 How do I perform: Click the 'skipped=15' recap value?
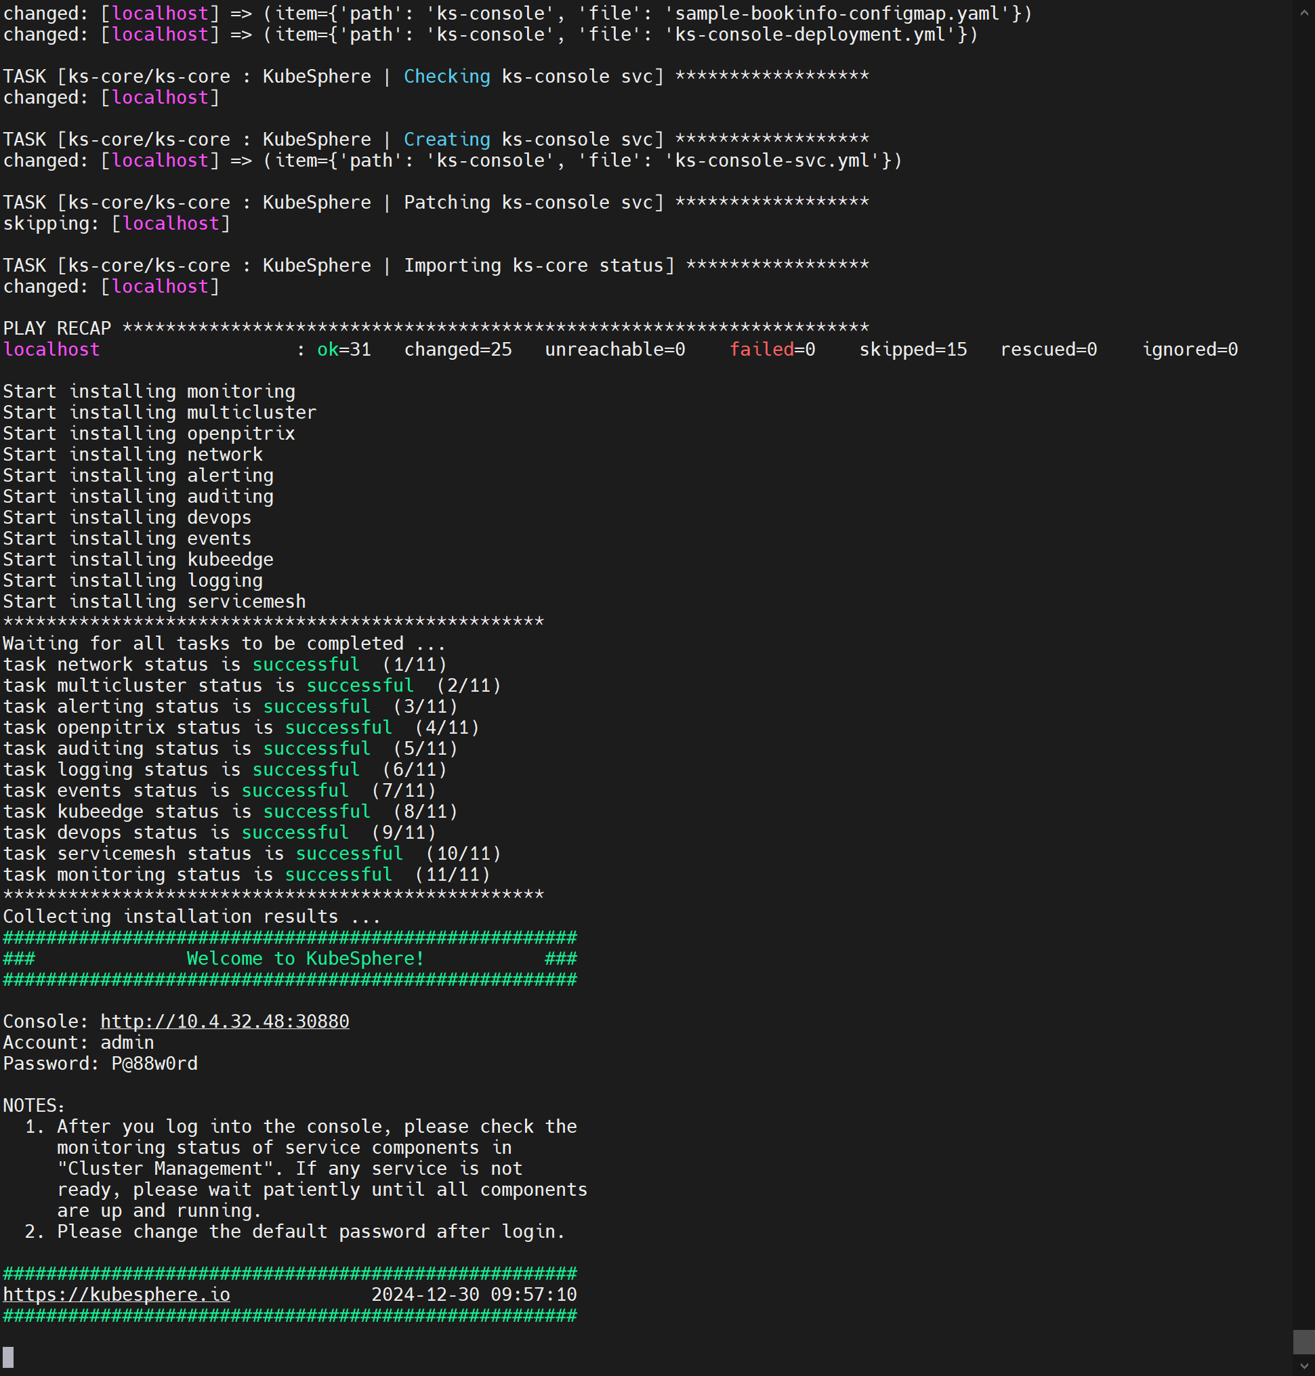click(913, 349)
